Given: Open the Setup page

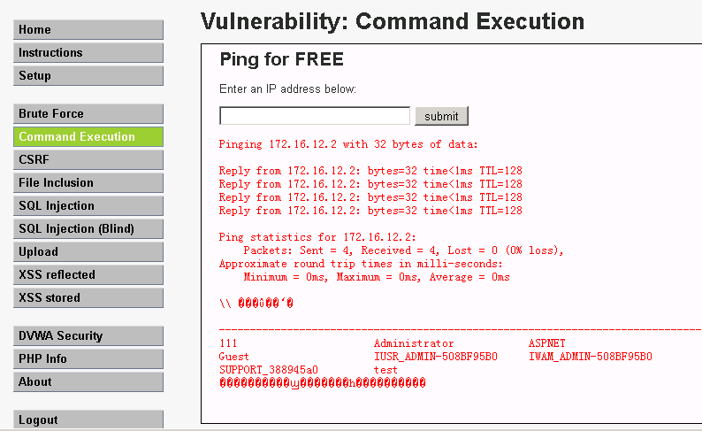Looking at the screenshot, I should [88, 76].
